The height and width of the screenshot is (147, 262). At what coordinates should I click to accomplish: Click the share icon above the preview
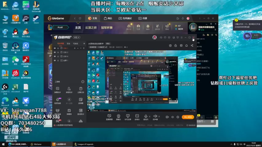(192, 45)
